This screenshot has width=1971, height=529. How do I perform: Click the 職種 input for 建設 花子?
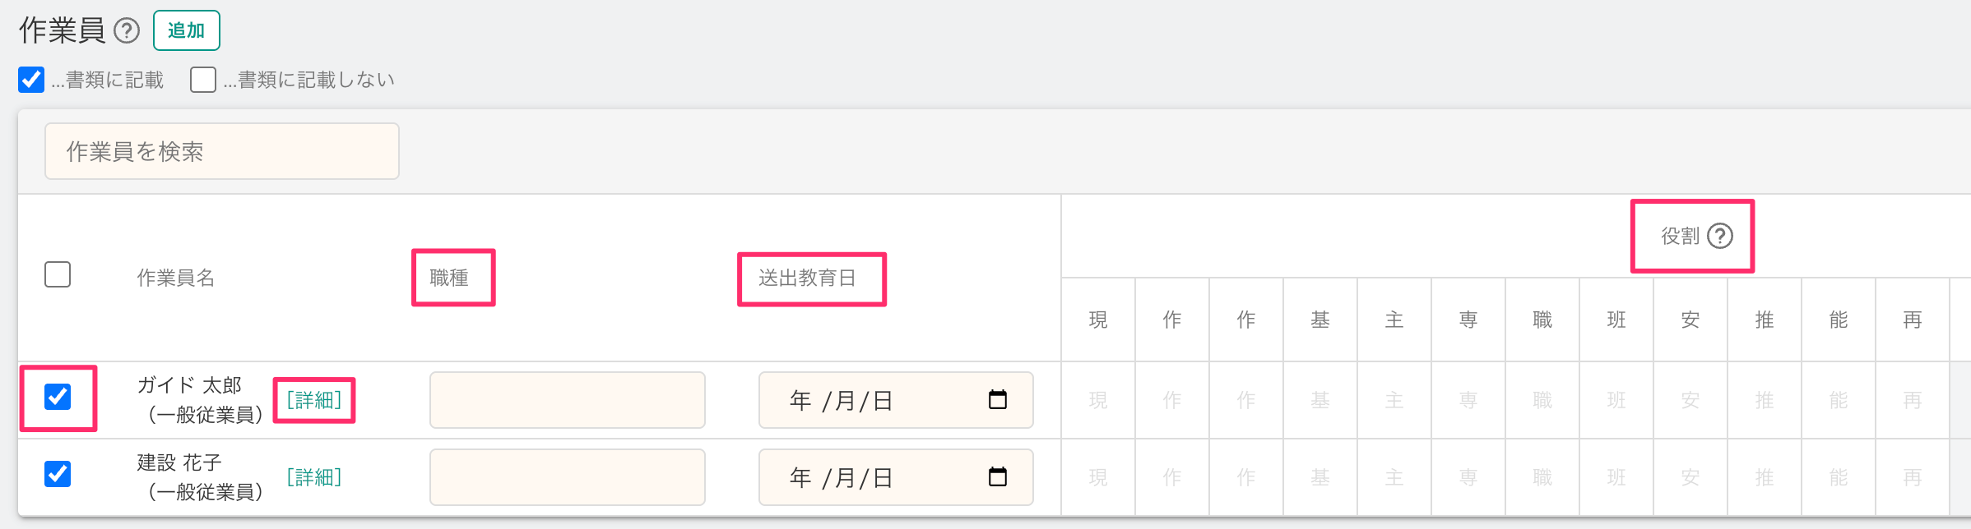[567, 477]
